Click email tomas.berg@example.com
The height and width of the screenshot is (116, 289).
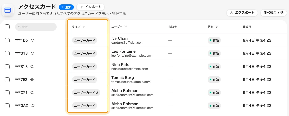pyautogui.click(x=131, y=82)
